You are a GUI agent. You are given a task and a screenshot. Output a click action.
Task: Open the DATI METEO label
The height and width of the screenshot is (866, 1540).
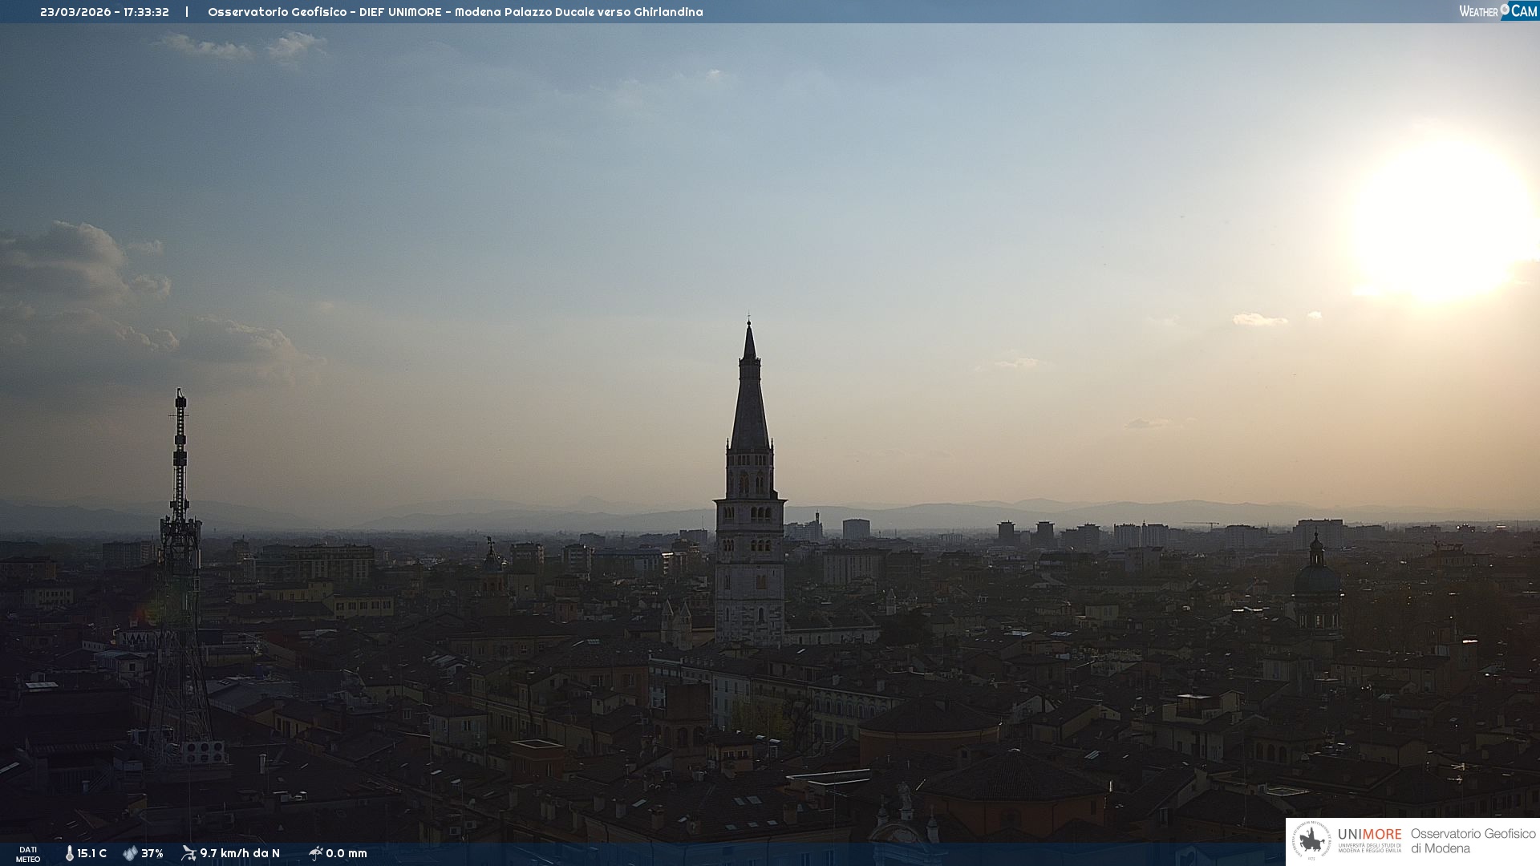(x=28, y=854)
